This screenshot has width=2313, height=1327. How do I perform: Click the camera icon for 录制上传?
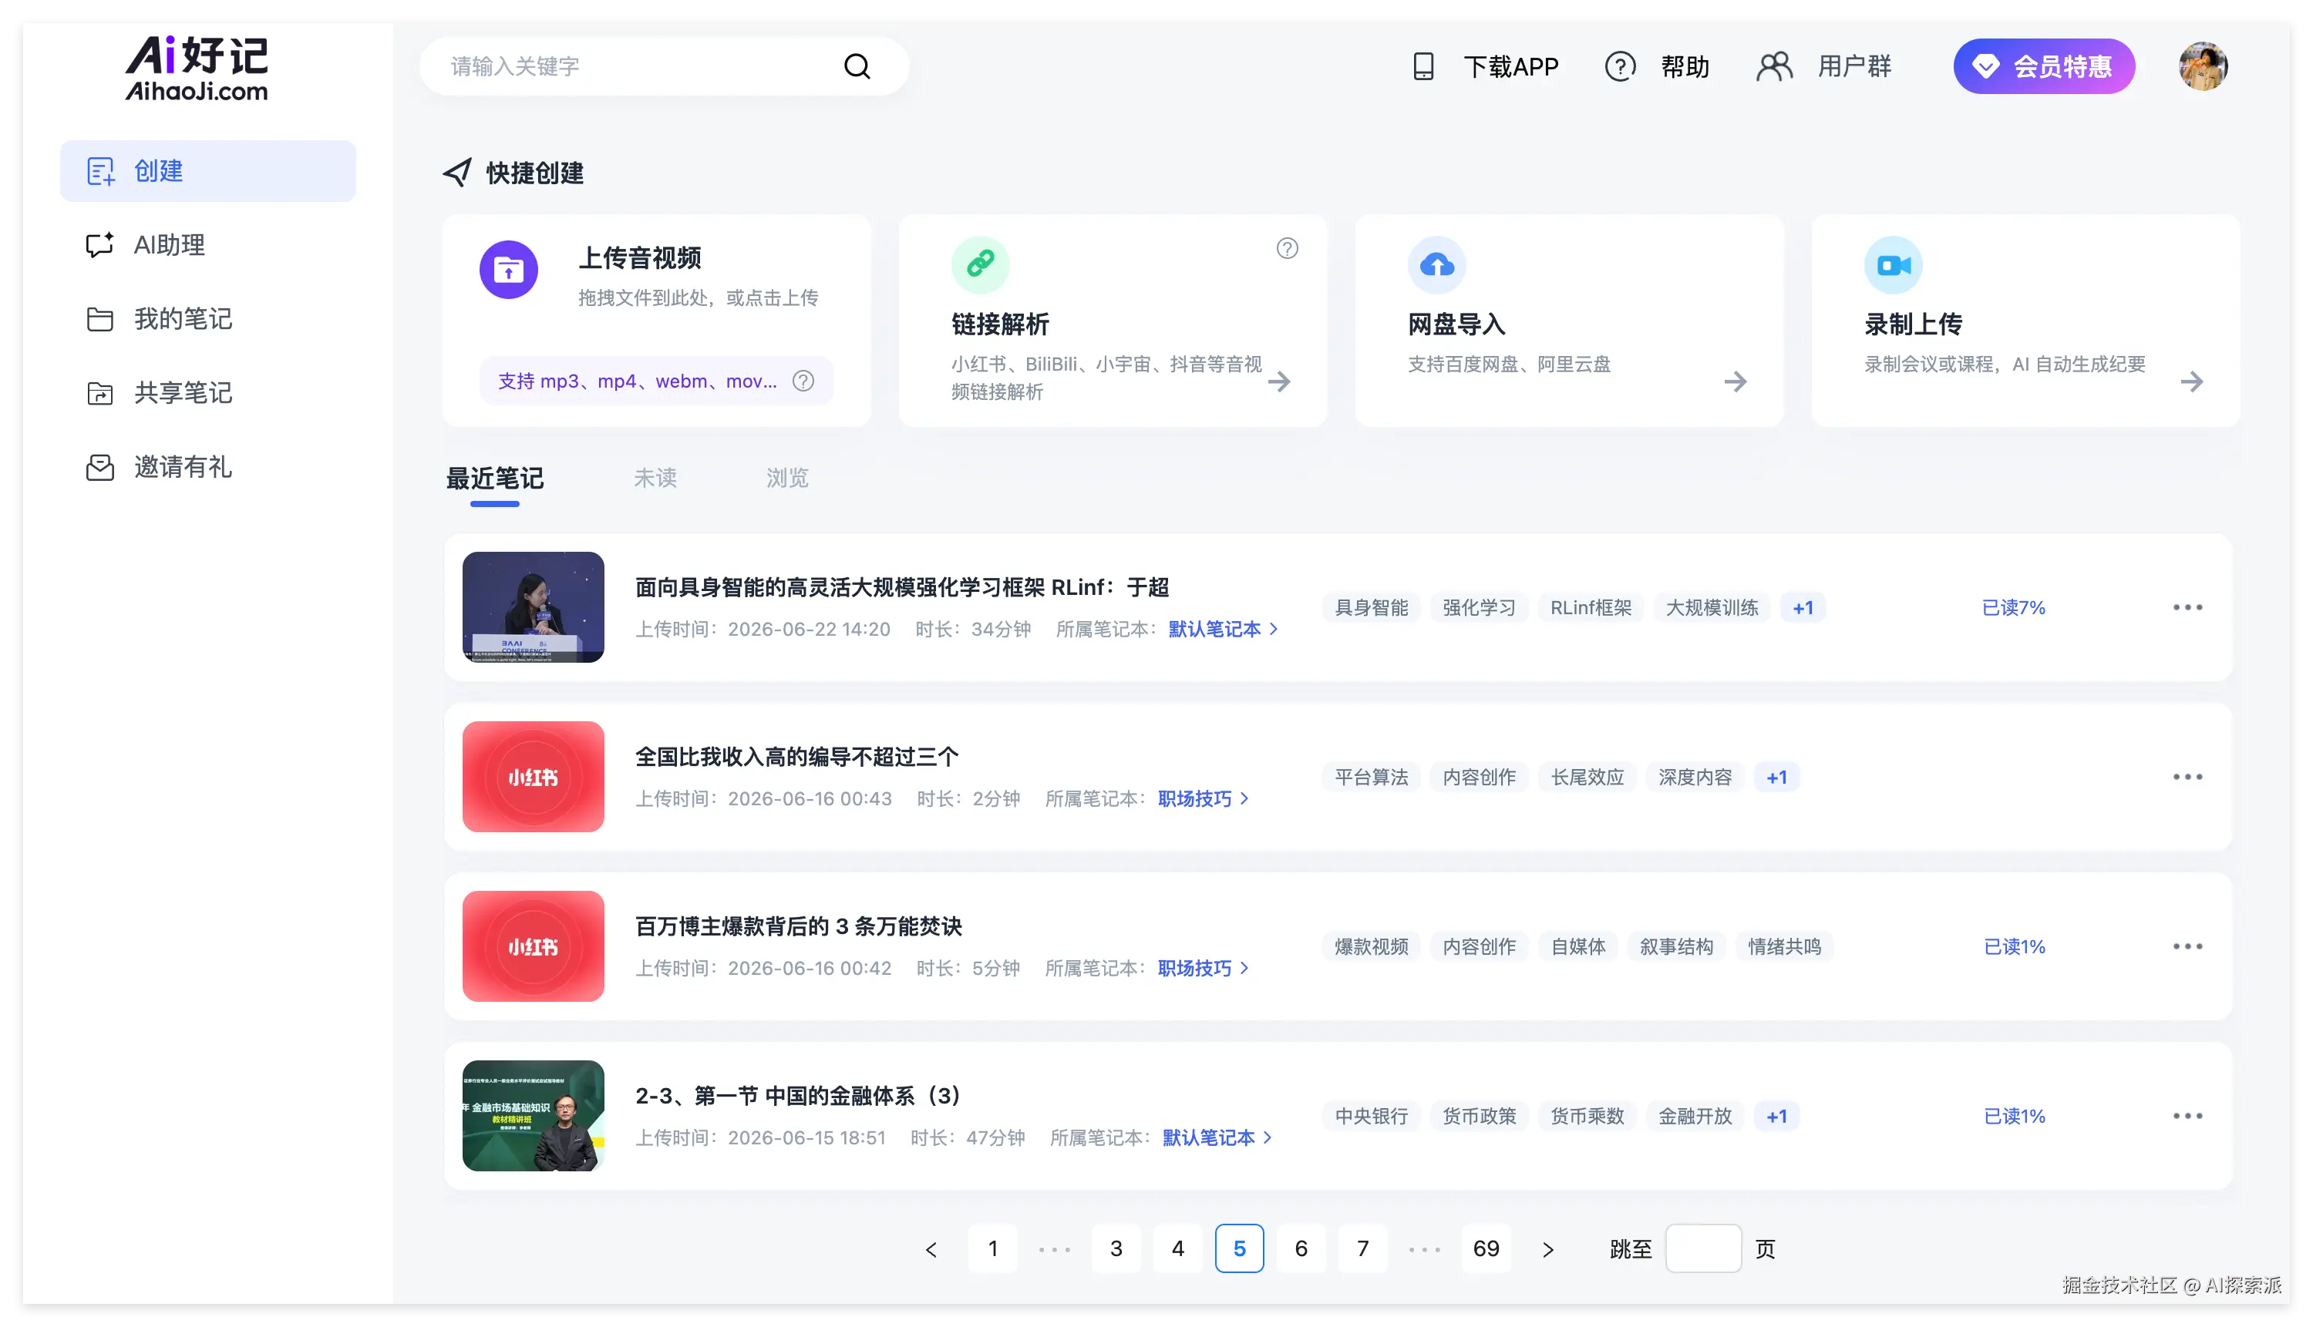[1893, 264]
